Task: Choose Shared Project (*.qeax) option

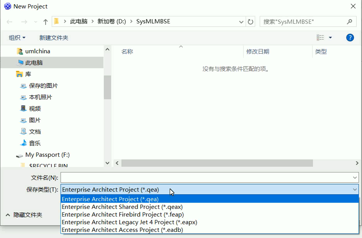Action: [x=210, y=207]
